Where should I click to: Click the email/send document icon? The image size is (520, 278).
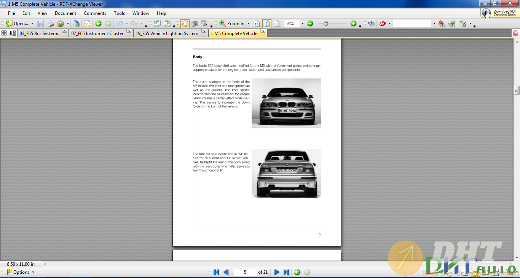pos(61,24)
